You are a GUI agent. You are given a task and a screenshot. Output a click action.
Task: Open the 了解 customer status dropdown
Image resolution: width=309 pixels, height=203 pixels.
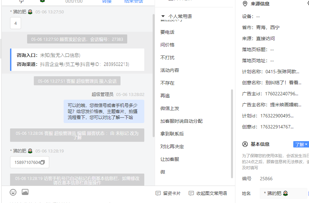coord(301,144)
